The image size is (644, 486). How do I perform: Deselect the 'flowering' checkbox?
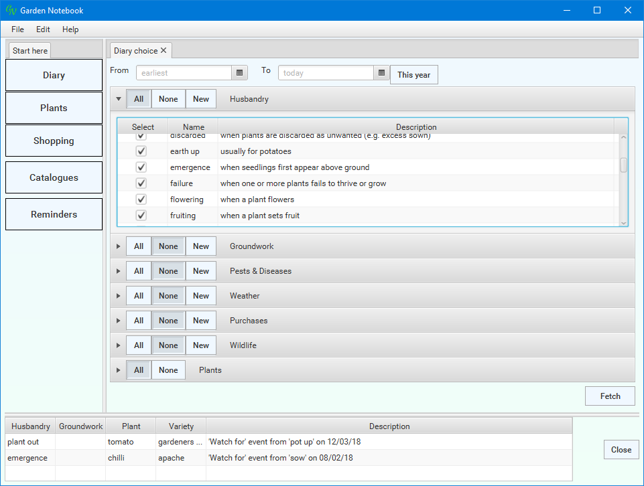tap(141, 199)
